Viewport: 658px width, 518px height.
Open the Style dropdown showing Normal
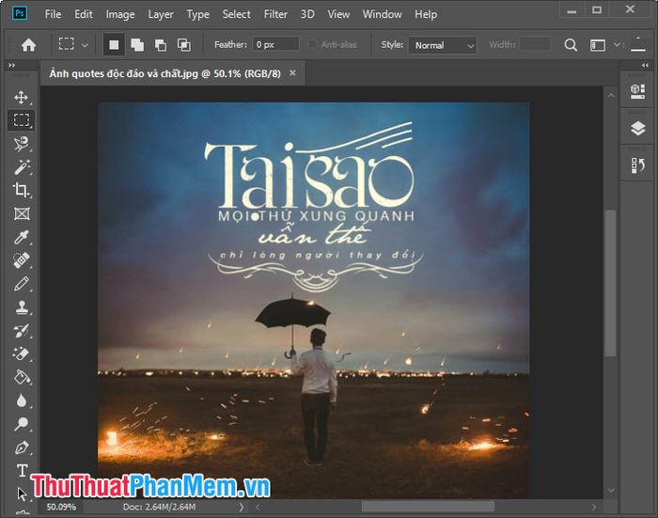point(443,45)
